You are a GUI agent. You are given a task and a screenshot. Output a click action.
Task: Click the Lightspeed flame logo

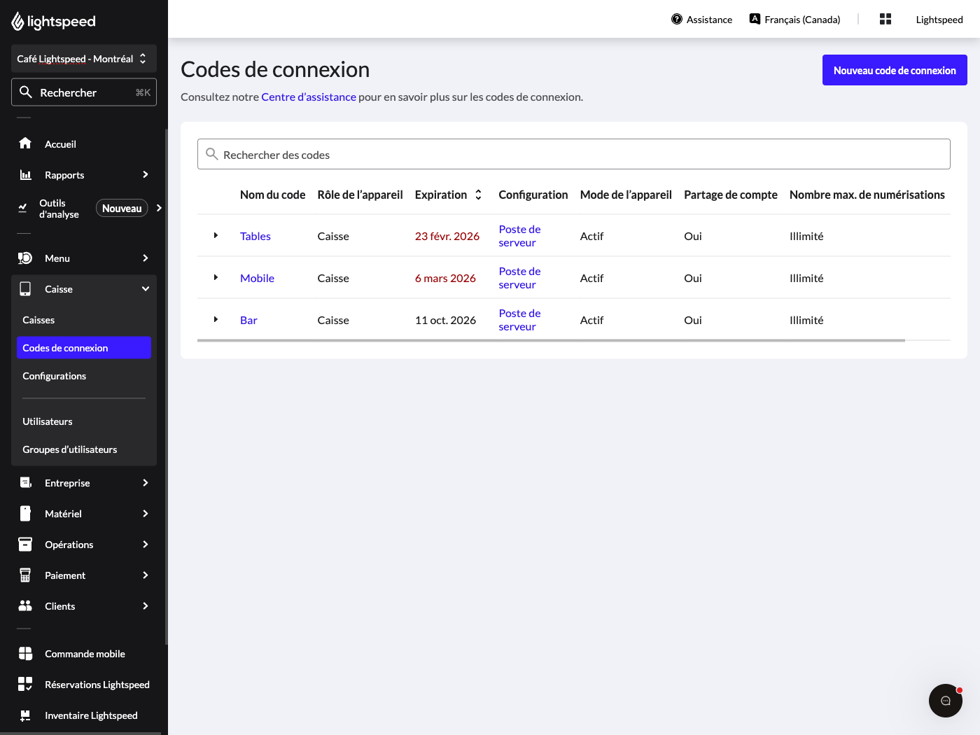pyautogui.click(x=18, y=22)
